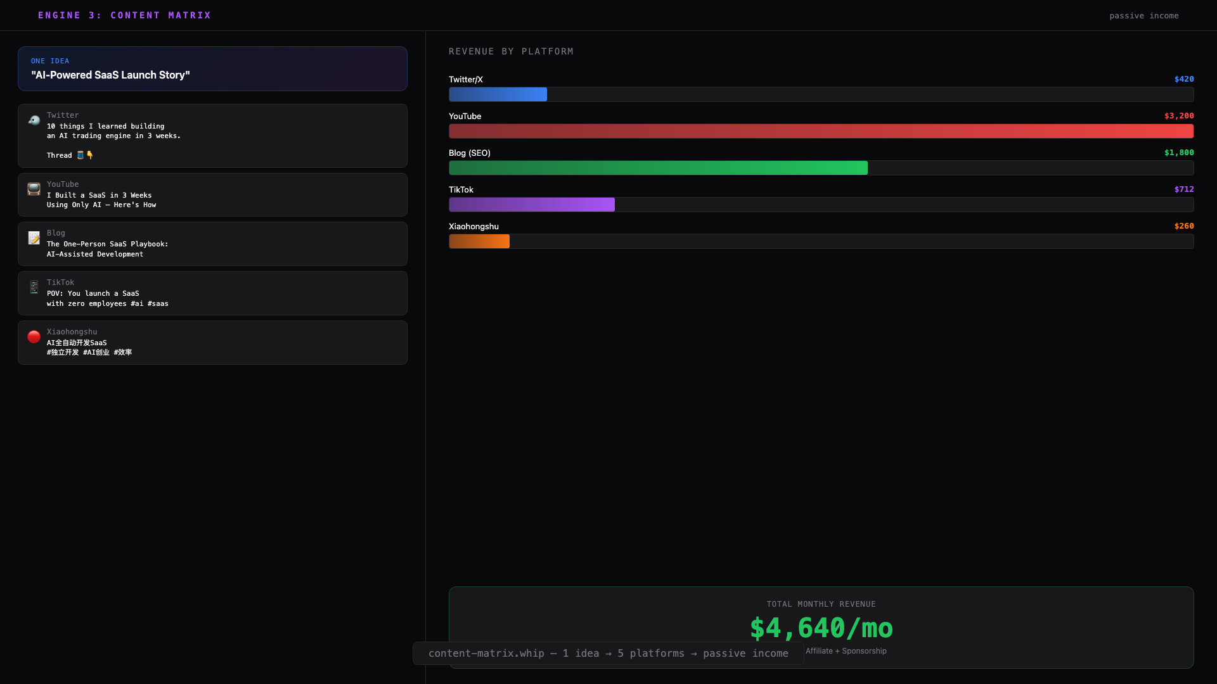Image resolution: width=1217 pixels, height=684 pixels.
Task: Click the purple TikTok revenue bar
Action: click(531, 205)
